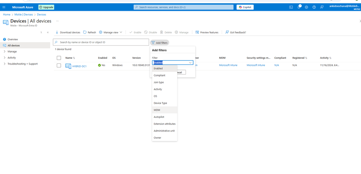Sort by the Registered column

point(300,58)
